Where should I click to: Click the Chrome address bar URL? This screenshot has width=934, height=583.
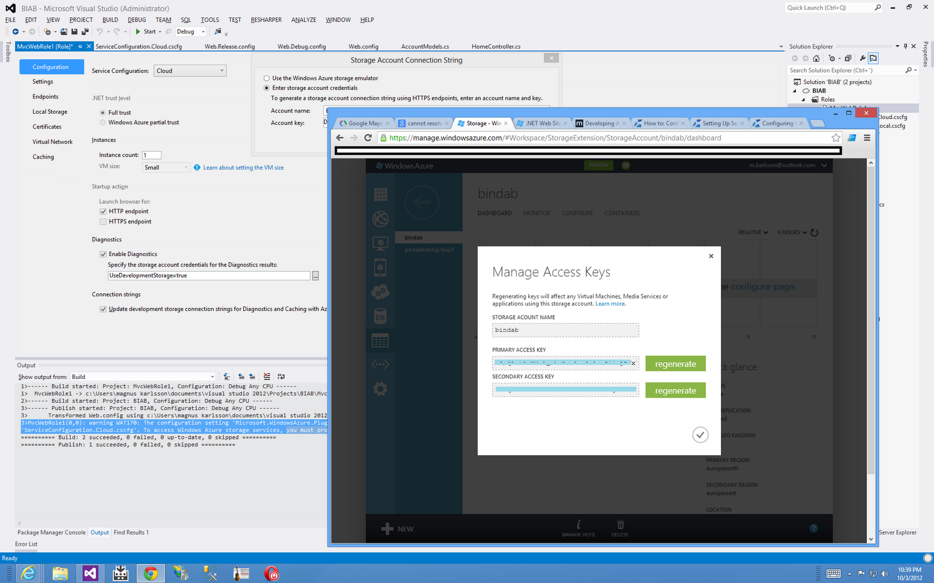(x=555, y=138)
